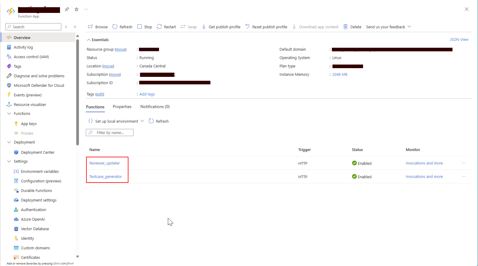Open row options ellipsis for Reviewer_updater
This screenshot has height=266, width=478.
[x=464, y=163]
